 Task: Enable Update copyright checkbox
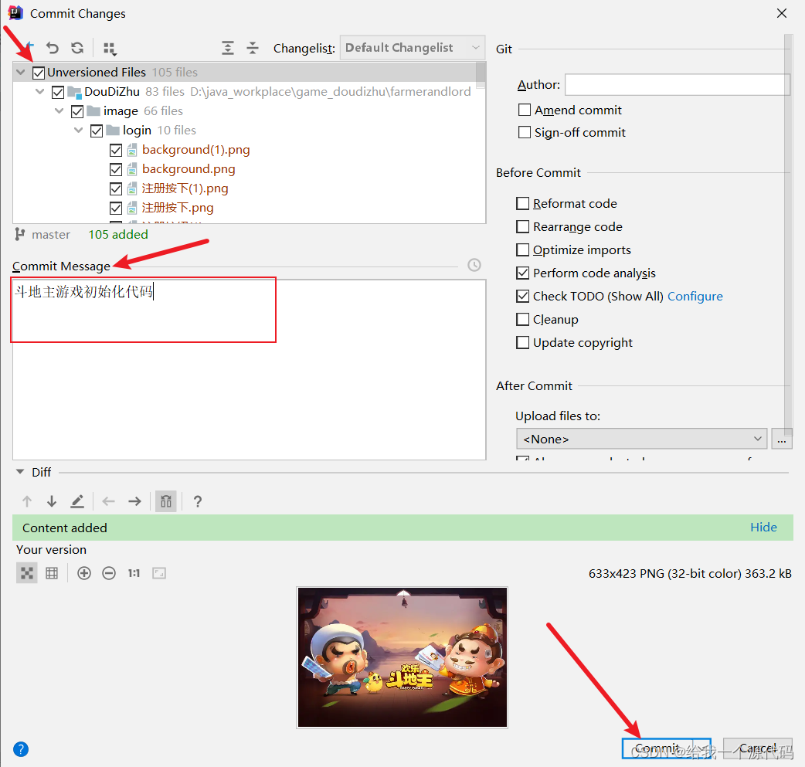[523, 342]
